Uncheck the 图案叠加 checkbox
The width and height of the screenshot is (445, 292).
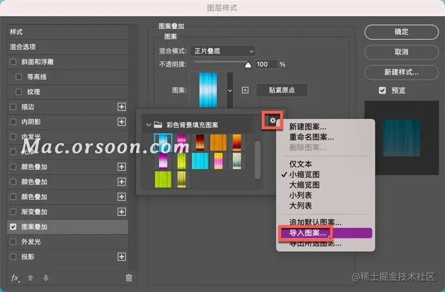tap(13, 227)
